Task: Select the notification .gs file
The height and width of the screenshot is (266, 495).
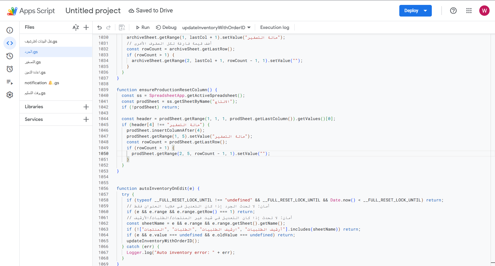Action: click(42, 83)
